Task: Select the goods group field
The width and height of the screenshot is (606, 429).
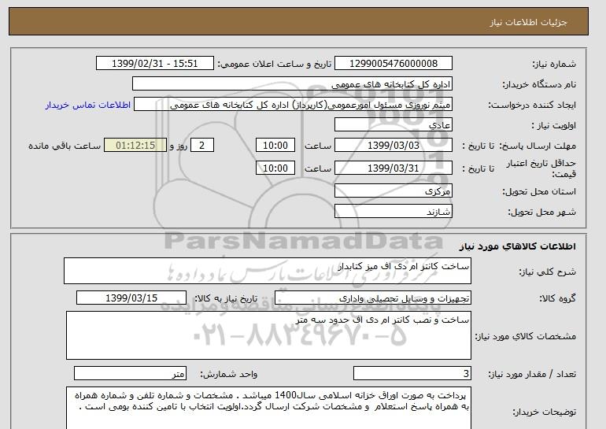Action: tap(372, 298)
